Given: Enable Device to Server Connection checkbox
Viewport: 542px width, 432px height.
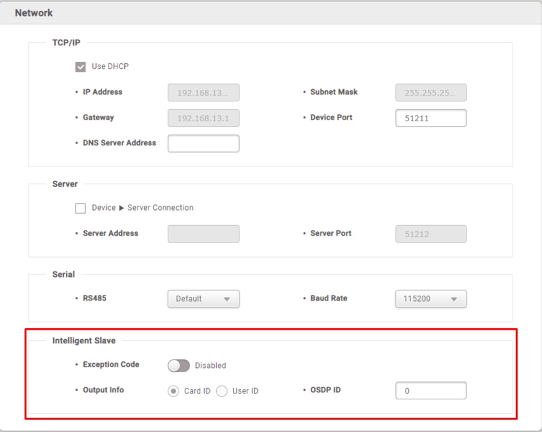Looking at the screenshot, I should (80, 208).
